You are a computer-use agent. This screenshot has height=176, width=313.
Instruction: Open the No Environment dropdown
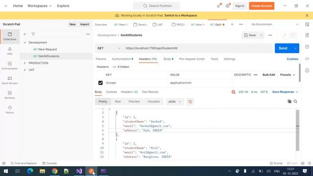[x=275, y=24]
